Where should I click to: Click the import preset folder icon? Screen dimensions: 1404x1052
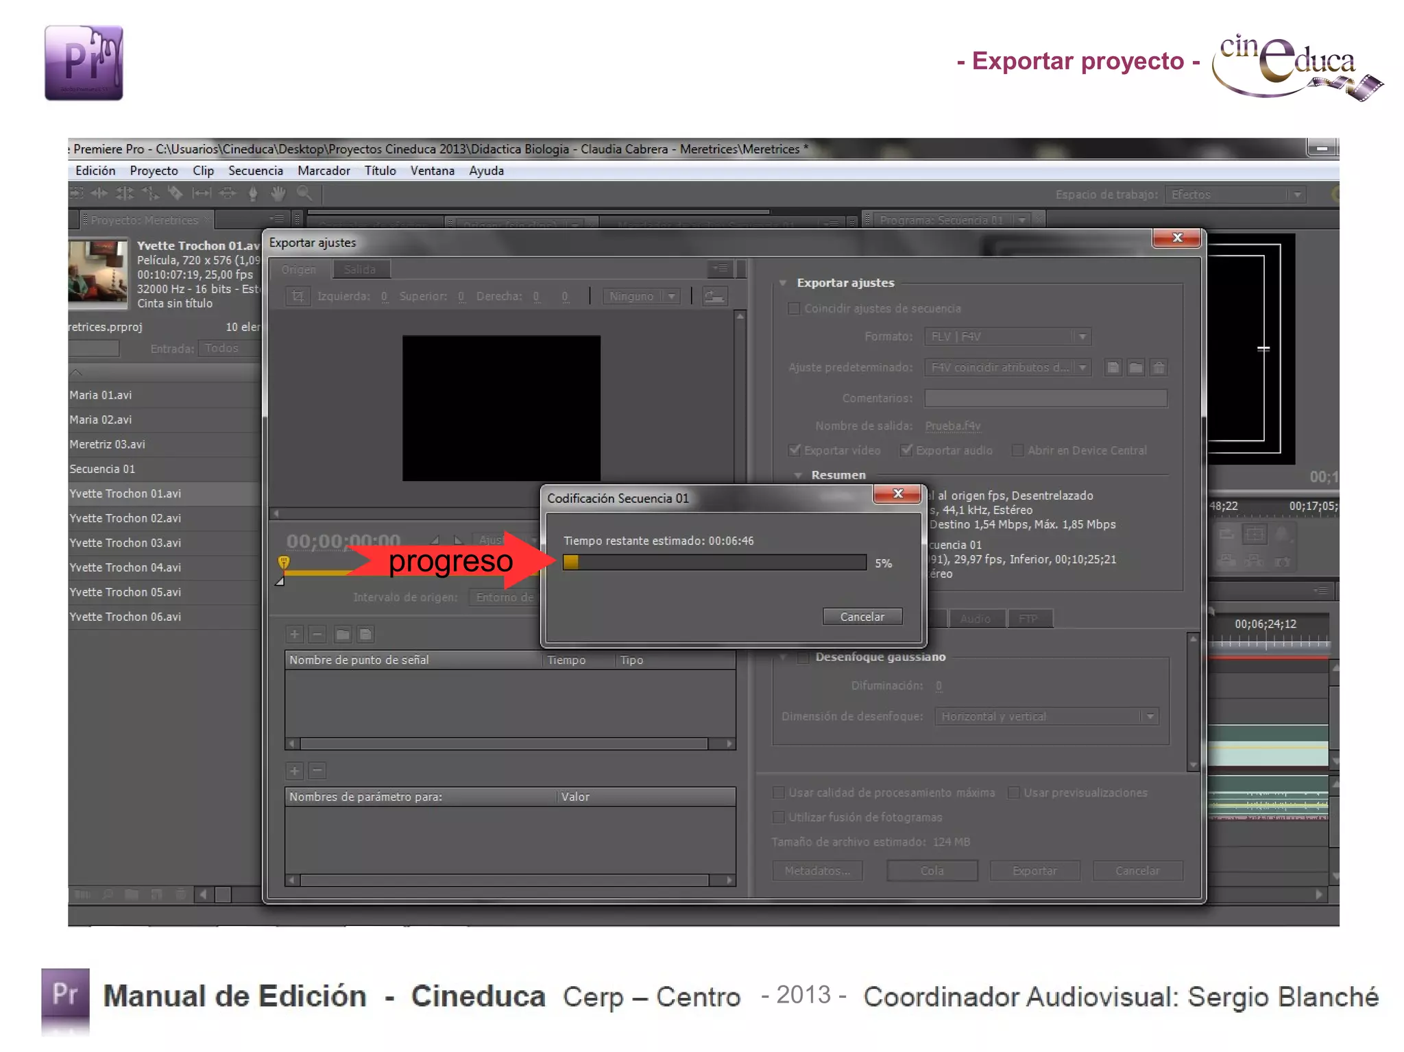click(x=1136, y=368)
